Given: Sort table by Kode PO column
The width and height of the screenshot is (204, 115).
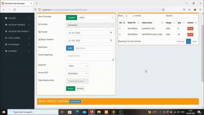Looking at the screenshot, I should (x=133, y=23).
